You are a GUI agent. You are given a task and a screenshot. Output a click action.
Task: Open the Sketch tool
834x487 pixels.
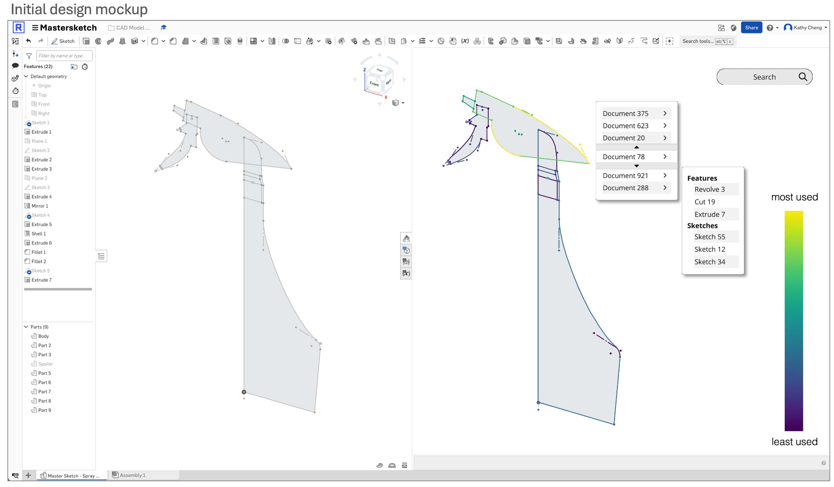coord(63,41)
